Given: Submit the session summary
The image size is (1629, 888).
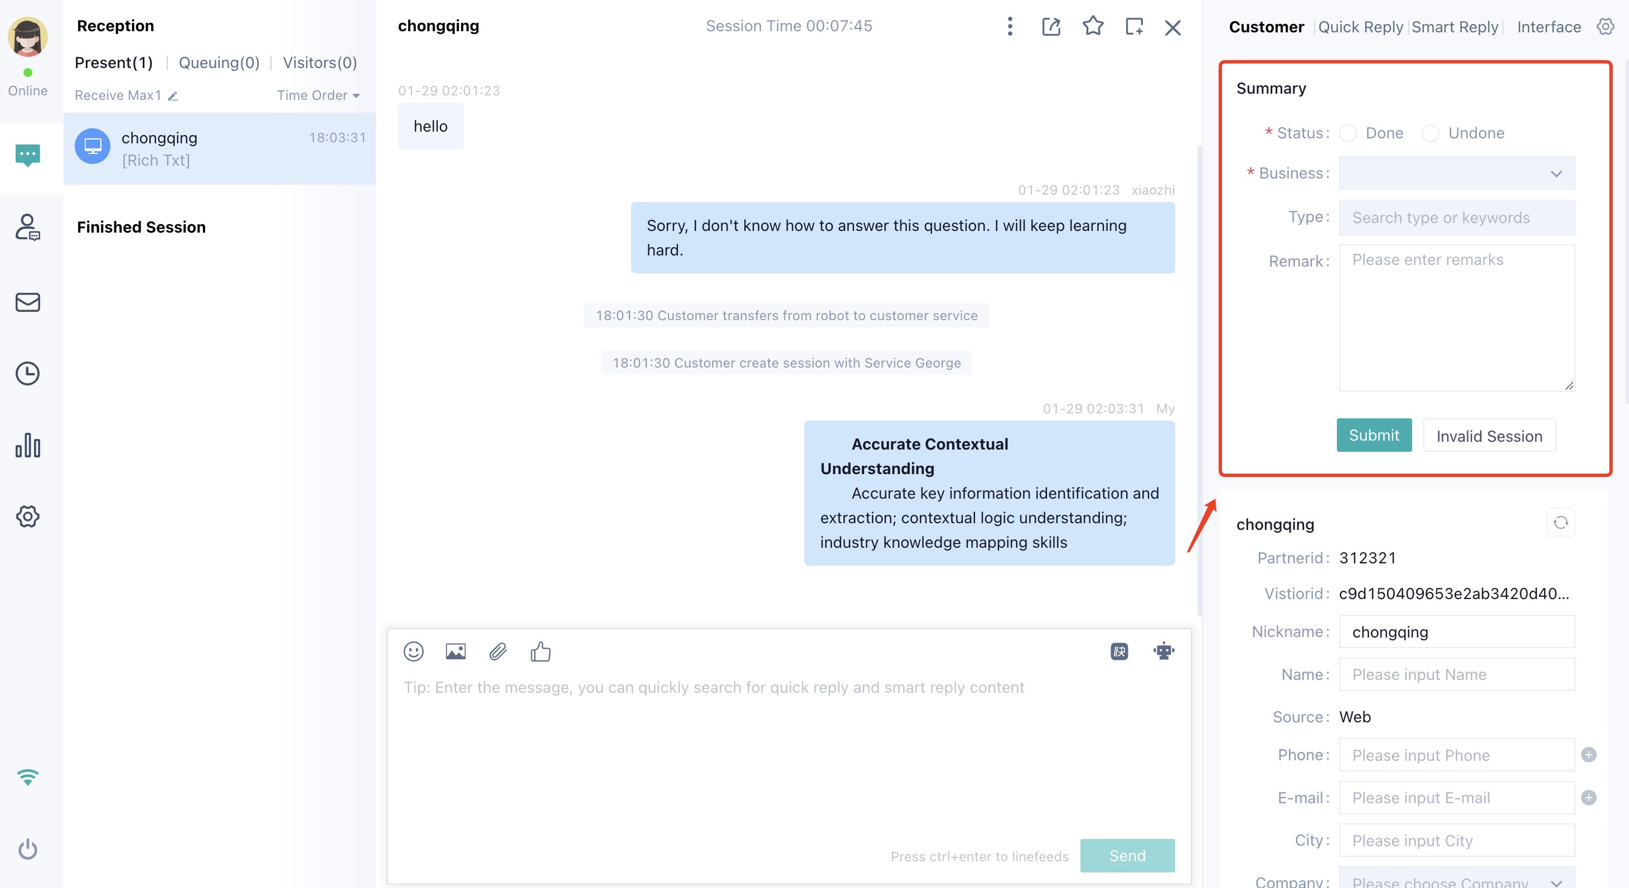Looking at the screenshot, I should click(1374, 436).
